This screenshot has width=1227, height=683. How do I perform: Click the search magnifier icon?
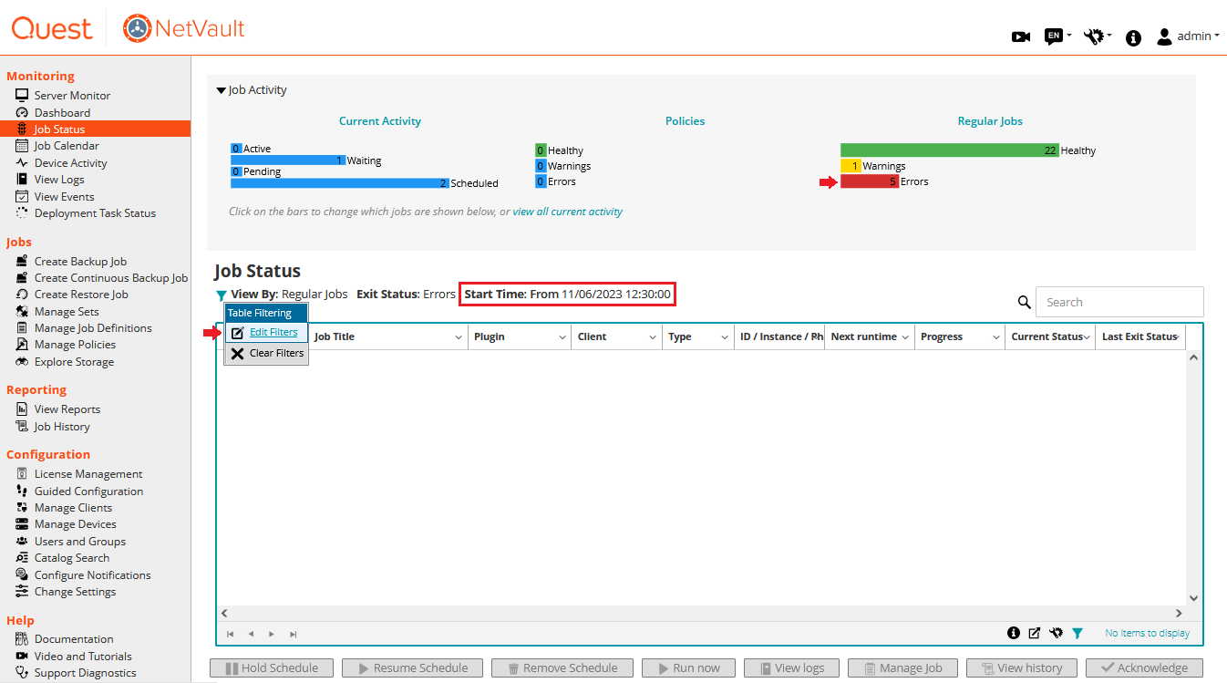point(1025,303)
